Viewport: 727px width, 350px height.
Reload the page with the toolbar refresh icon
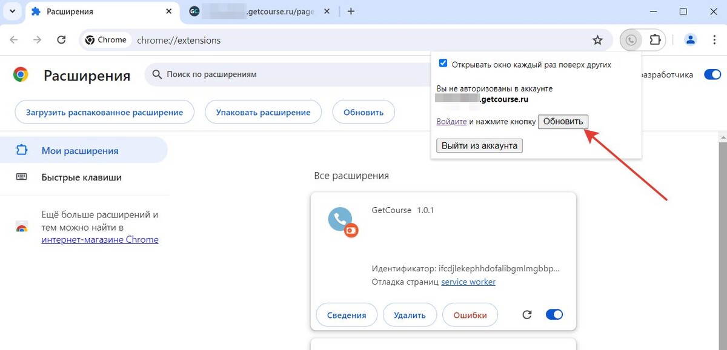61,40
